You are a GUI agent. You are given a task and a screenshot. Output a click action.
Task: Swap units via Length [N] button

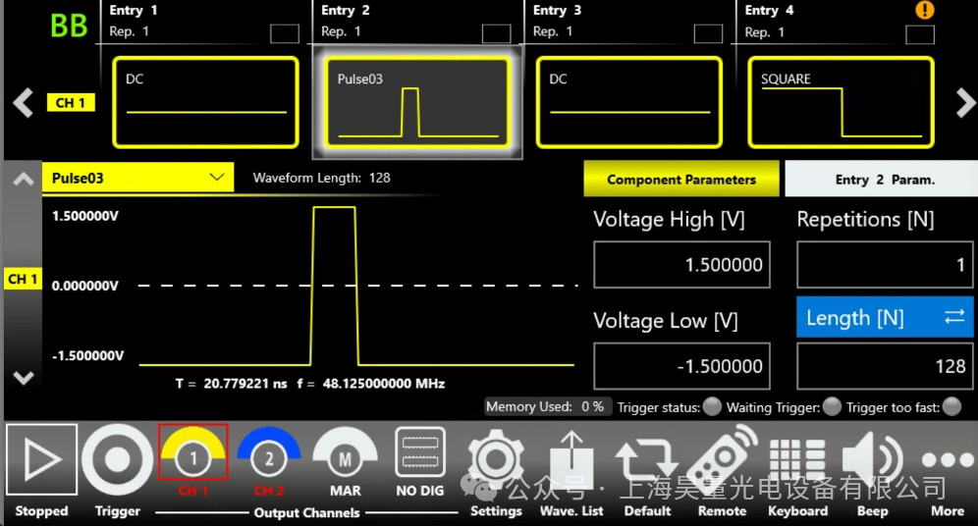(x=885, y=317)
